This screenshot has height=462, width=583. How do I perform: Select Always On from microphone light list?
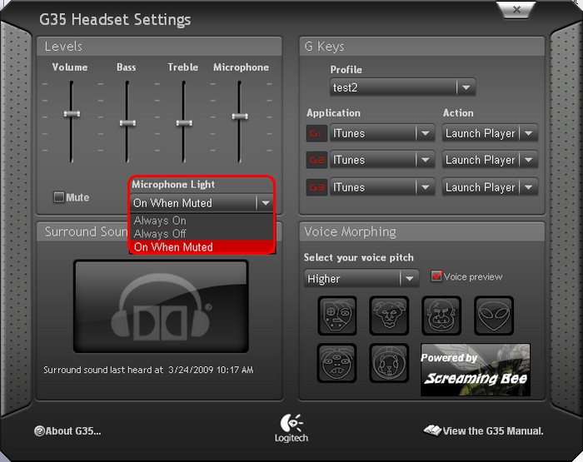(x=202, y=221)
